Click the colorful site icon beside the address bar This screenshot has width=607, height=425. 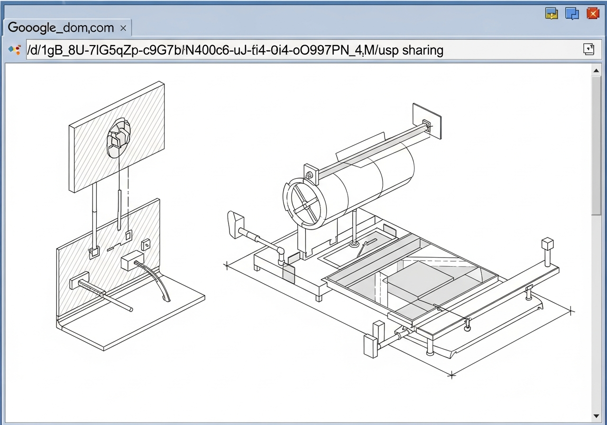[15, 50]
